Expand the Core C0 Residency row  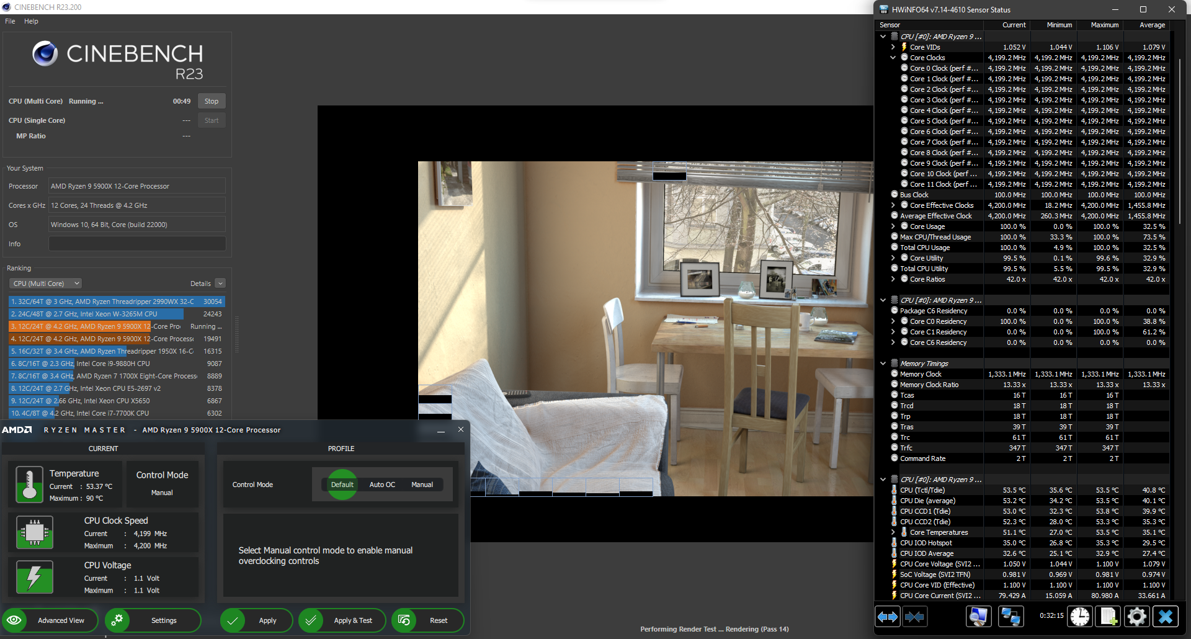click(x=893, y=321)
